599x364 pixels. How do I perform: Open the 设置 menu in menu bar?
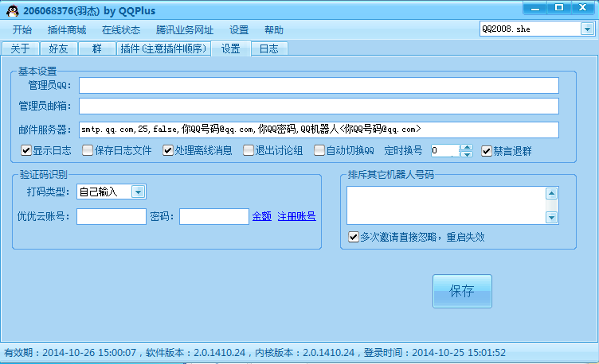point(239,29)
